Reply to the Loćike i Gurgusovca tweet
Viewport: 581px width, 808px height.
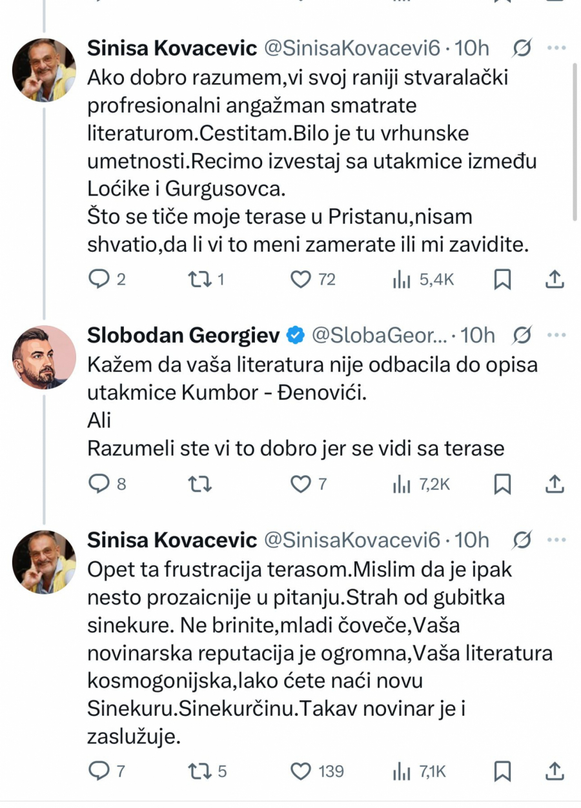98,279
